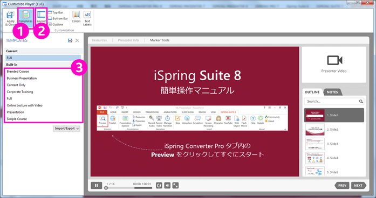Select the current Full template row
The height and width of the screenshot is (198, 376).
pos(43,58)
